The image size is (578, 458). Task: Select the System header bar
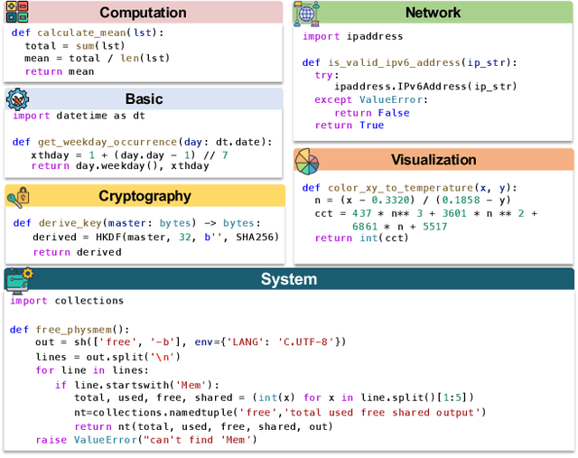(x=288, y=279)
